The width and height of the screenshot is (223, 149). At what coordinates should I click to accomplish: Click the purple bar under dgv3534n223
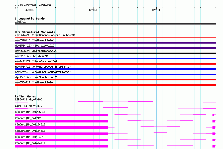[115, 48]
